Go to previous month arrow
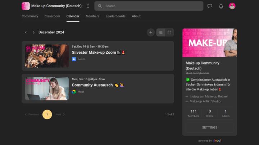Screen dimensions: 259x145 pos(26,32)
